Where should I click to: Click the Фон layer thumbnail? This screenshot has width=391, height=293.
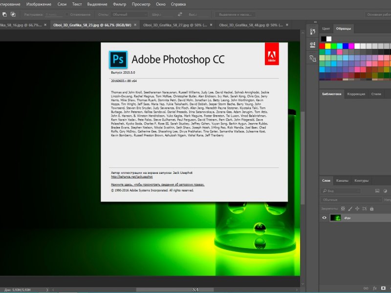[x=335, y=218]
